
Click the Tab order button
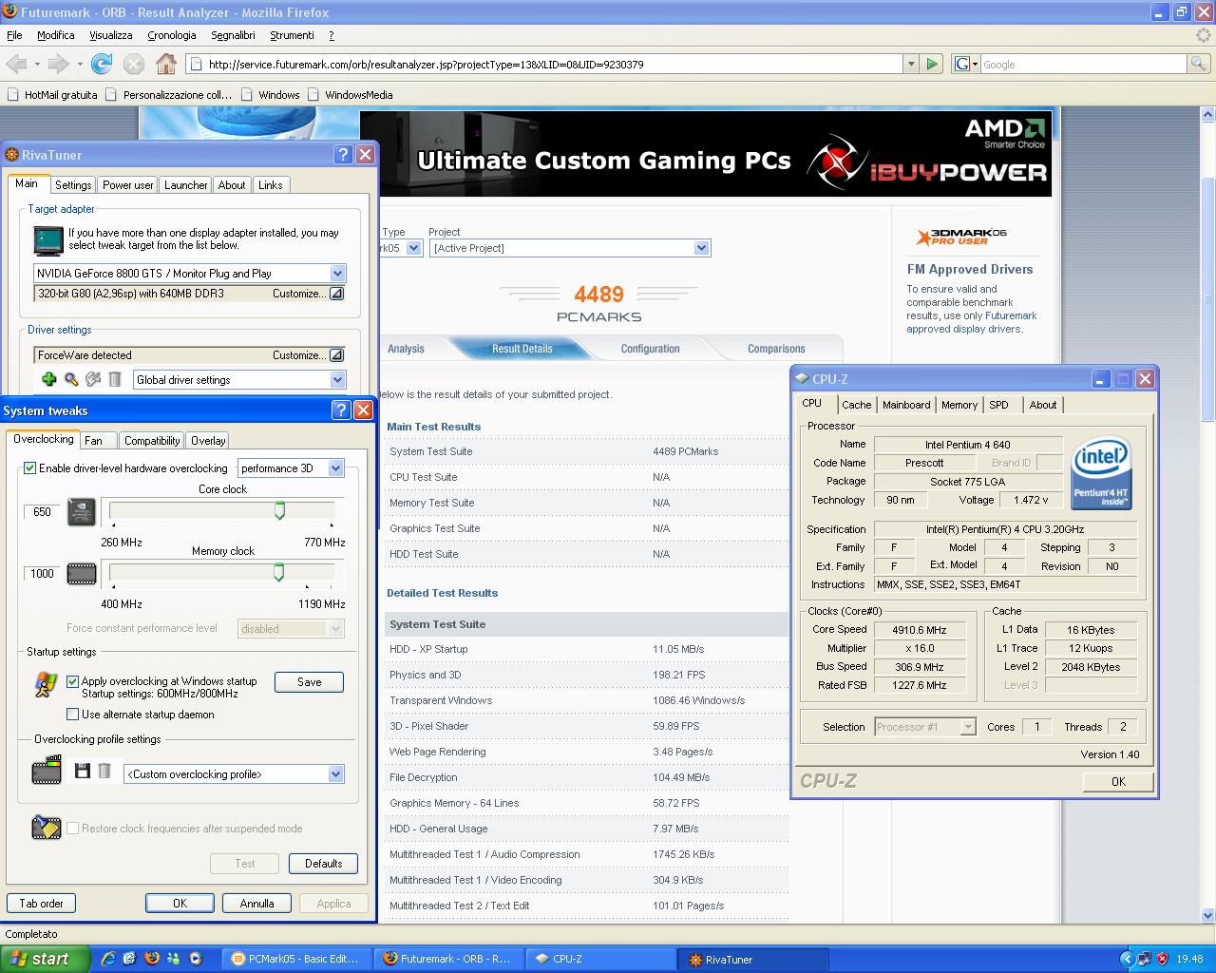coord(41,904)
